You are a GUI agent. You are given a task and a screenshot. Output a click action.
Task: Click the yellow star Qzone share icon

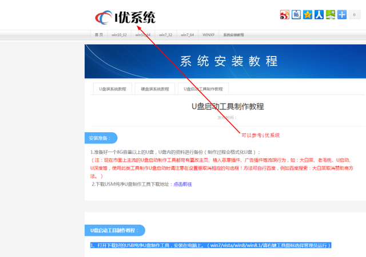[x=308, y=15]
